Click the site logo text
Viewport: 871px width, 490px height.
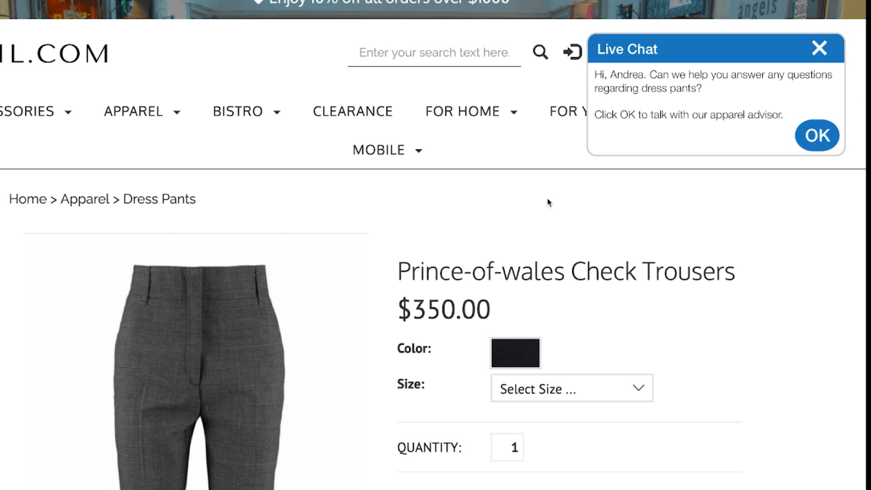click(54, 54)
